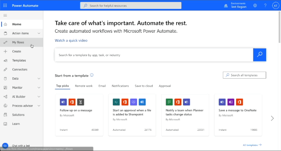Open the Test Region environment selector
This screenshot has width=281, height=151.
click(238, 5)
